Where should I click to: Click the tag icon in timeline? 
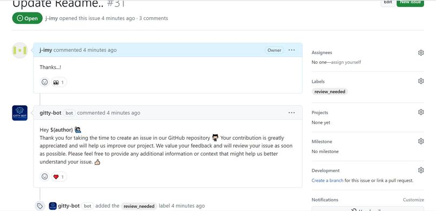pos(40,206)
